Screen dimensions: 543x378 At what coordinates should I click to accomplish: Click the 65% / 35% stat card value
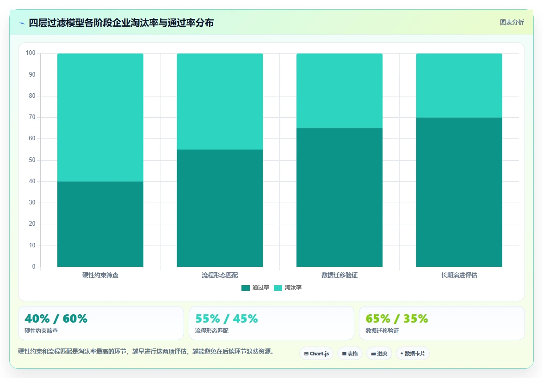point(397,318)
